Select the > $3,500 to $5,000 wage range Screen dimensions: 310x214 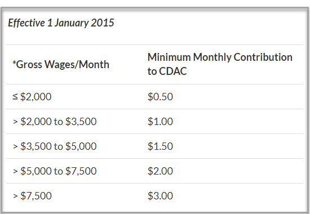click(55, 146)
